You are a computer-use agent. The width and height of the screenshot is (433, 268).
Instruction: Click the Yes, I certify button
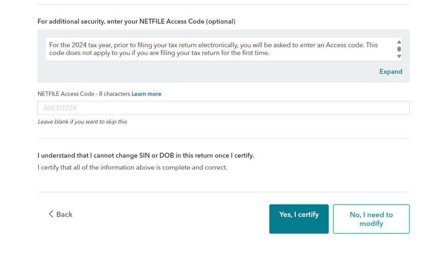pos(299,219)
